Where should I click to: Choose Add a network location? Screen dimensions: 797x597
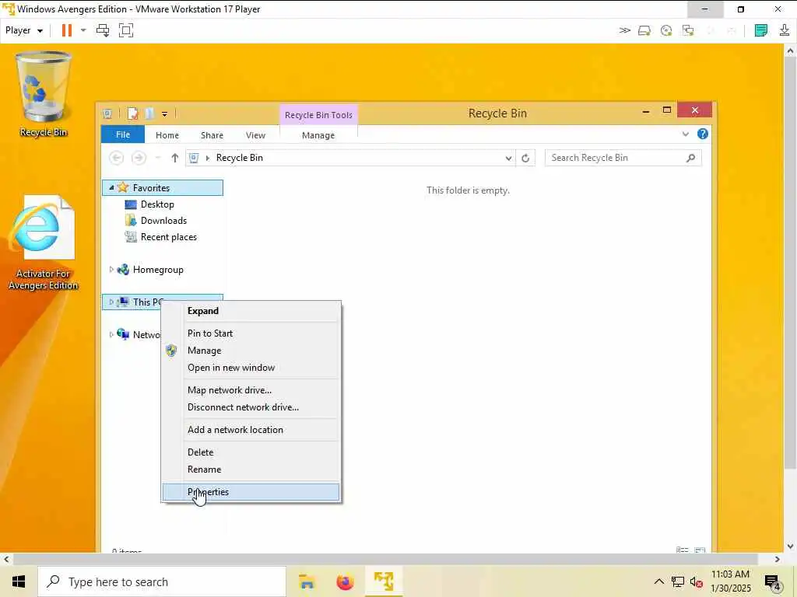click(x=251, y=429)
